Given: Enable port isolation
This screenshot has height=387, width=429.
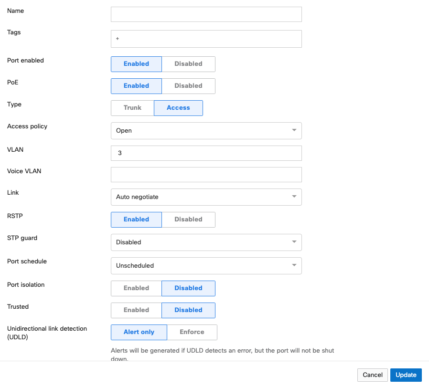Looking at the screenshot, I should tap(136, 288).
